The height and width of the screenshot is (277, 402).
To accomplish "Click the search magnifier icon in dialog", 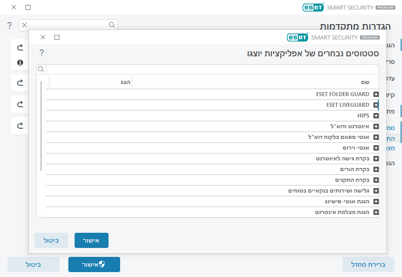I will pyautogui.click(x=41, y=69).
